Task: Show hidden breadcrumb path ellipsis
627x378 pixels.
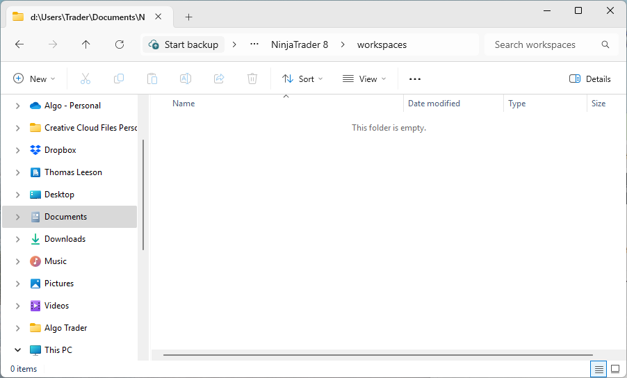Action: [x=254, y=44]
